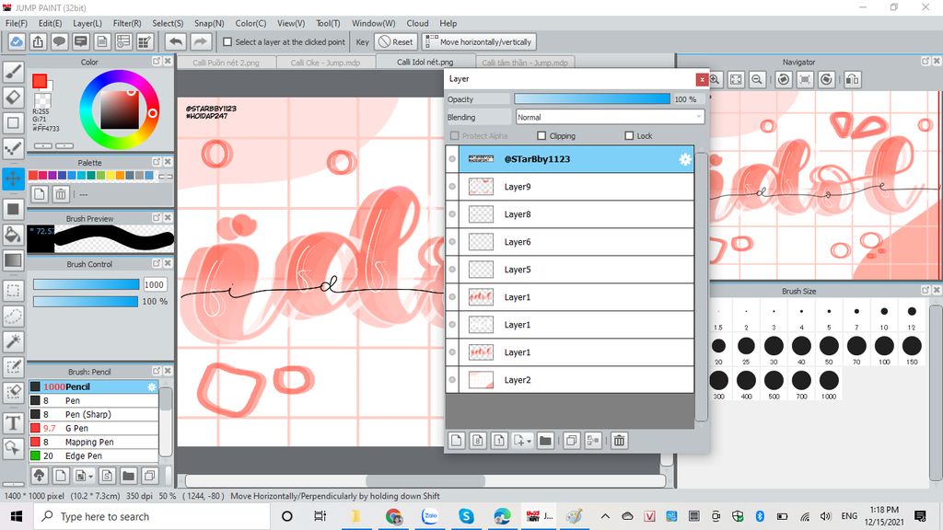Click Move horizontally/vertically button
943x530 pixels.
coord(479,42)
